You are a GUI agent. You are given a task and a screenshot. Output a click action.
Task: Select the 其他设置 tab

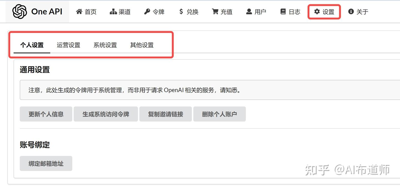[x=142, y=45]
